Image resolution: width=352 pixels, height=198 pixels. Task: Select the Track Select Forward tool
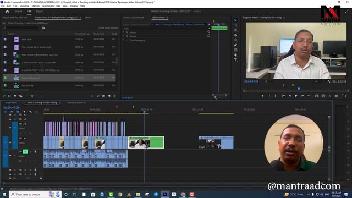(x=235, y=25)
